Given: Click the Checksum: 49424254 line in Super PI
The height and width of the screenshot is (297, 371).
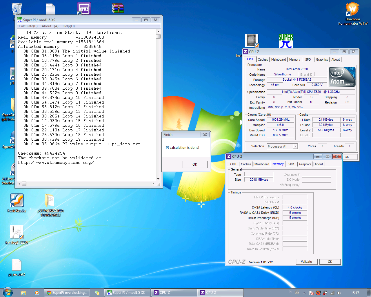Looking at the screenshot, I should tap(41, 153).
